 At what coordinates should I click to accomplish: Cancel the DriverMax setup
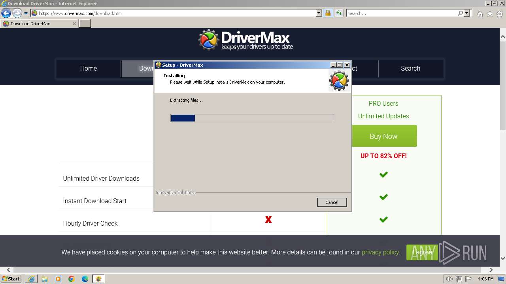332,202
